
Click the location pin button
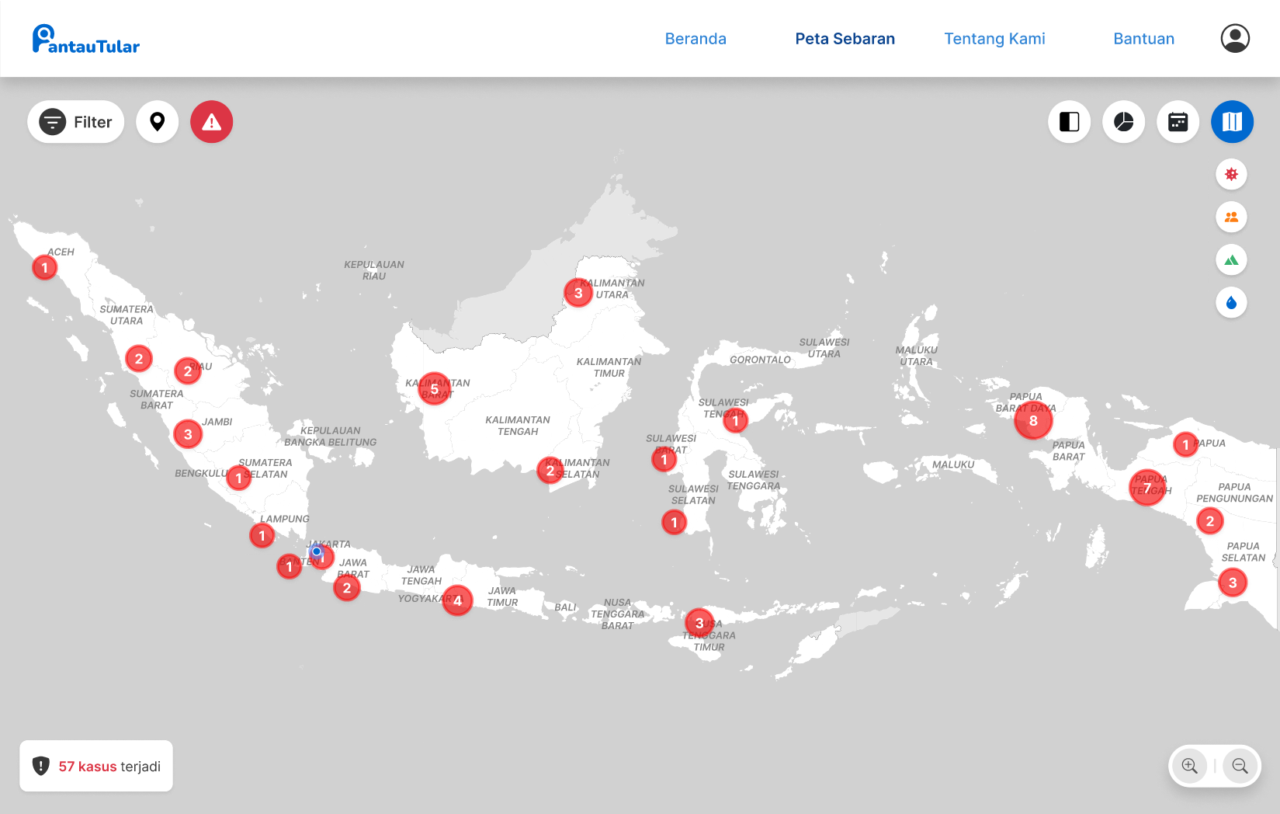coord(158,122)
